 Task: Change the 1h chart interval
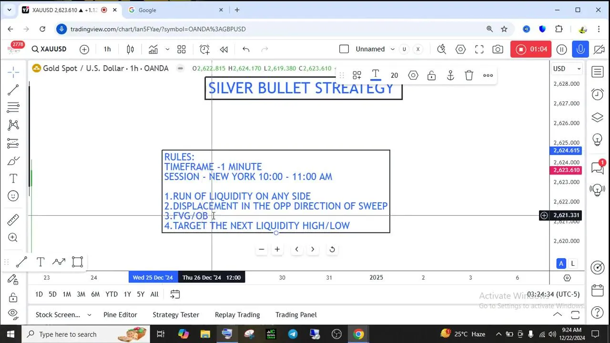pos(107,49)
